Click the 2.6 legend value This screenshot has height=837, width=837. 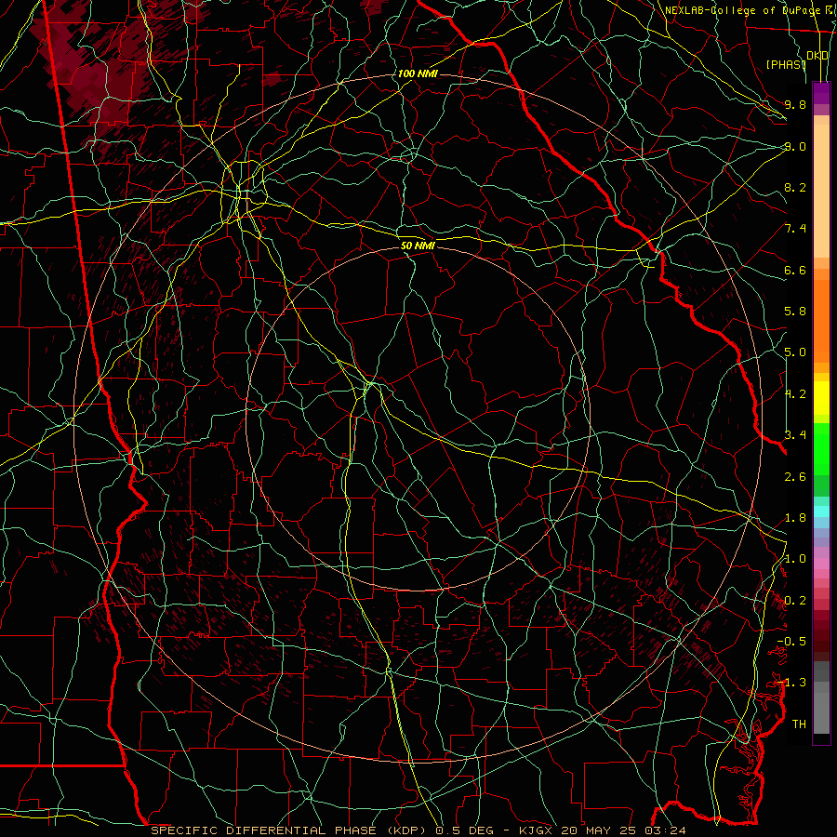click(795, 477)
